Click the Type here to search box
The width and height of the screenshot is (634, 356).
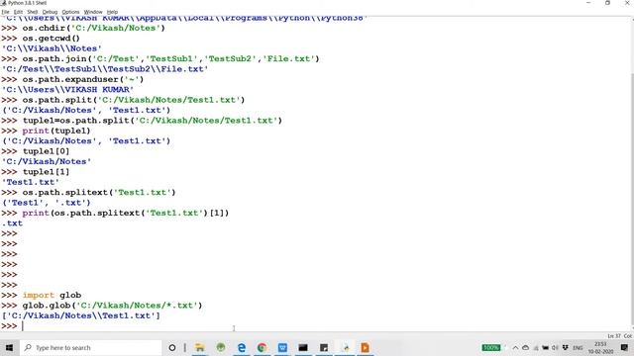click(x=90, y=347)
